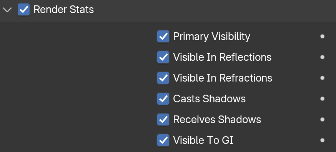This screenshot has height=152, width=336.
Task: Click the Visible In Reflections label text
Action: click(x=222, y=57)
